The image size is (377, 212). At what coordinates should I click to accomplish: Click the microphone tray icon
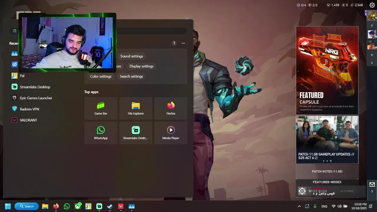tap(315, 206)
